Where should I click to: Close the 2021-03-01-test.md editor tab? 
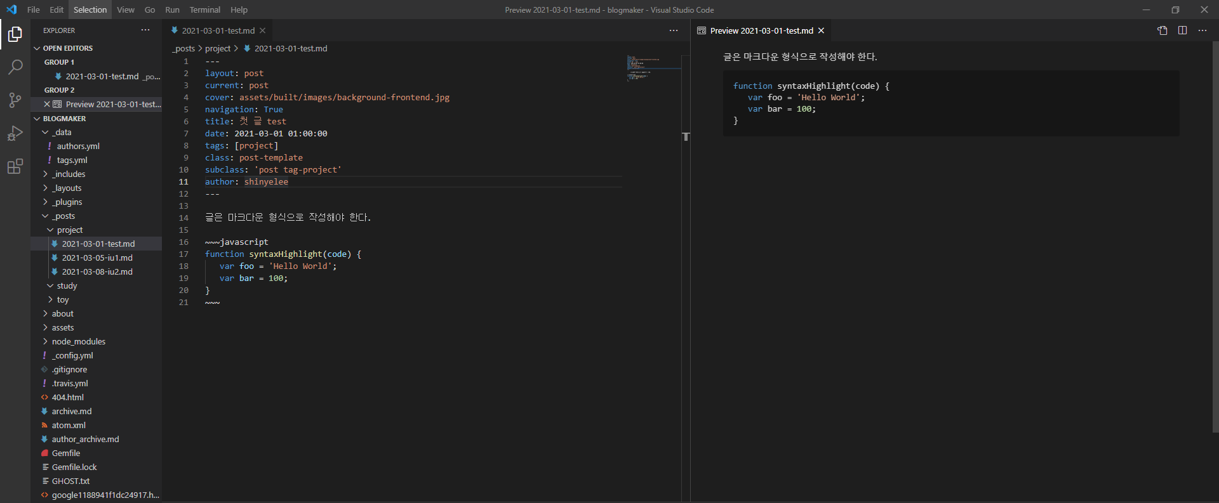pos(262,30)
